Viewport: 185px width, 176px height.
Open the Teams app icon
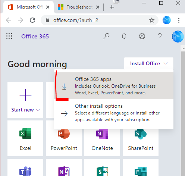click(25, 171)
